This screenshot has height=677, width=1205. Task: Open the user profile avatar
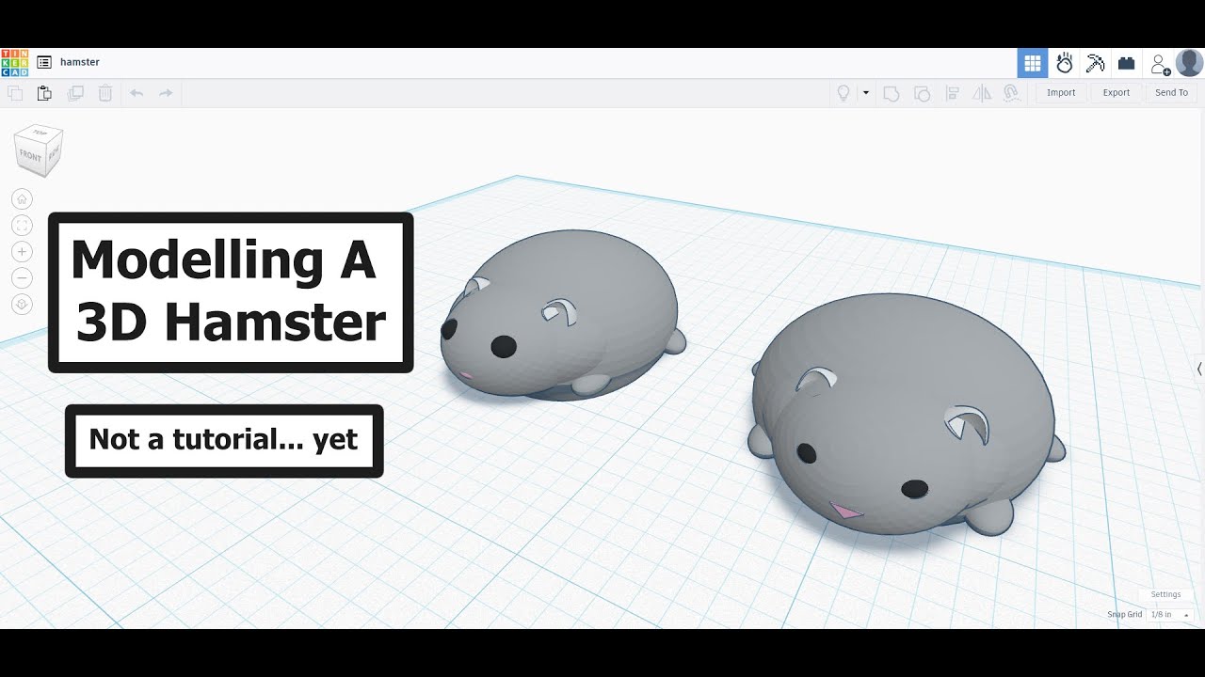[x=1189, y=63]
